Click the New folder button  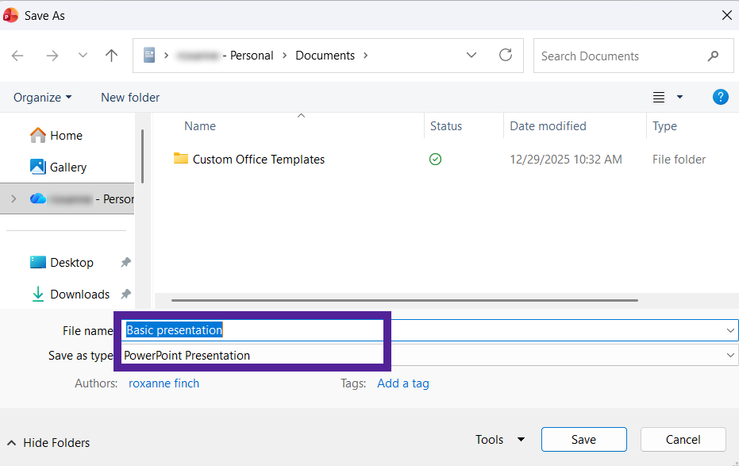tap(130, 98)
